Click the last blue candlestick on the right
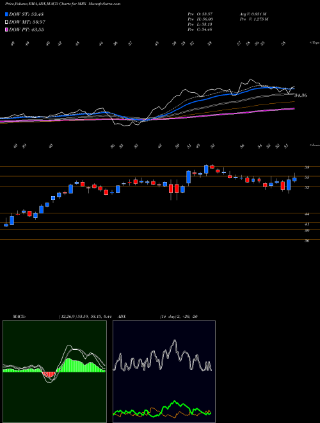320x423 pixels. click(x=294, y=179)
